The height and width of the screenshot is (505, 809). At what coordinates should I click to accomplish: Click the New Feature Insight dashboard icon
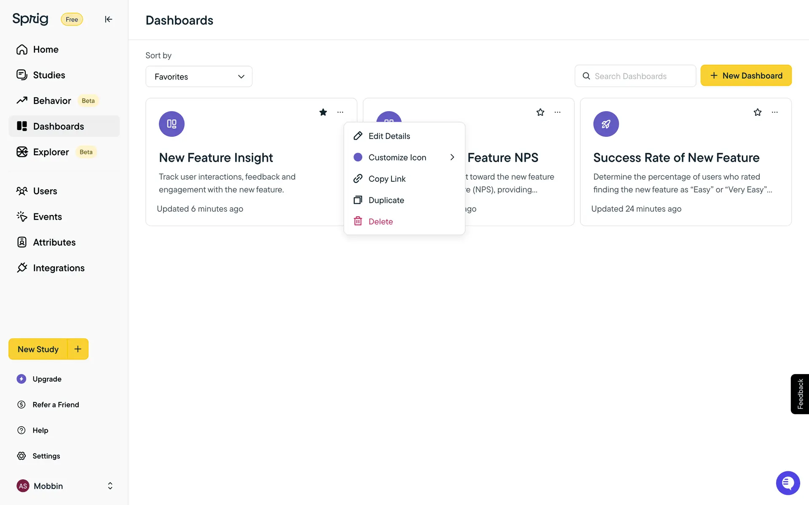tap(171, 124)
